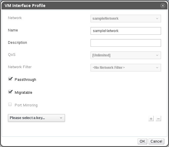Click the Passthrough label text
The width and height of the screenshot is (169, 147).
(x=25, y=80)
